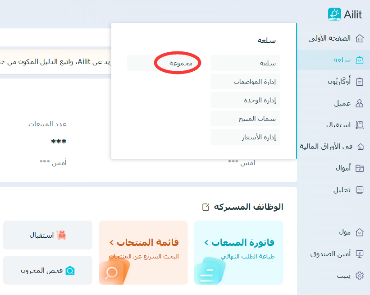370x295 pixels.
Task: Click the shopping bag icon beside سلعة
Action: (x=360, y=60)
